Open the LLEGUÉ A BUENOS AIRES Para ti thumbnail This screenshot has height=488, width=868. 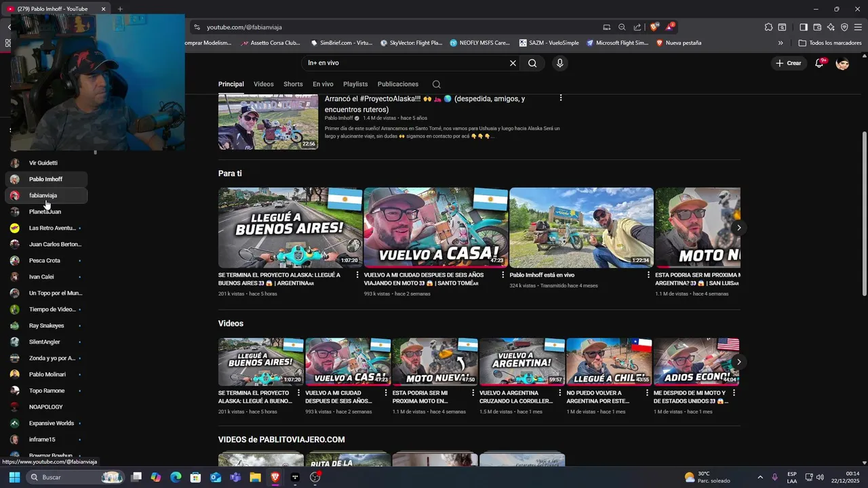[290, 228]
